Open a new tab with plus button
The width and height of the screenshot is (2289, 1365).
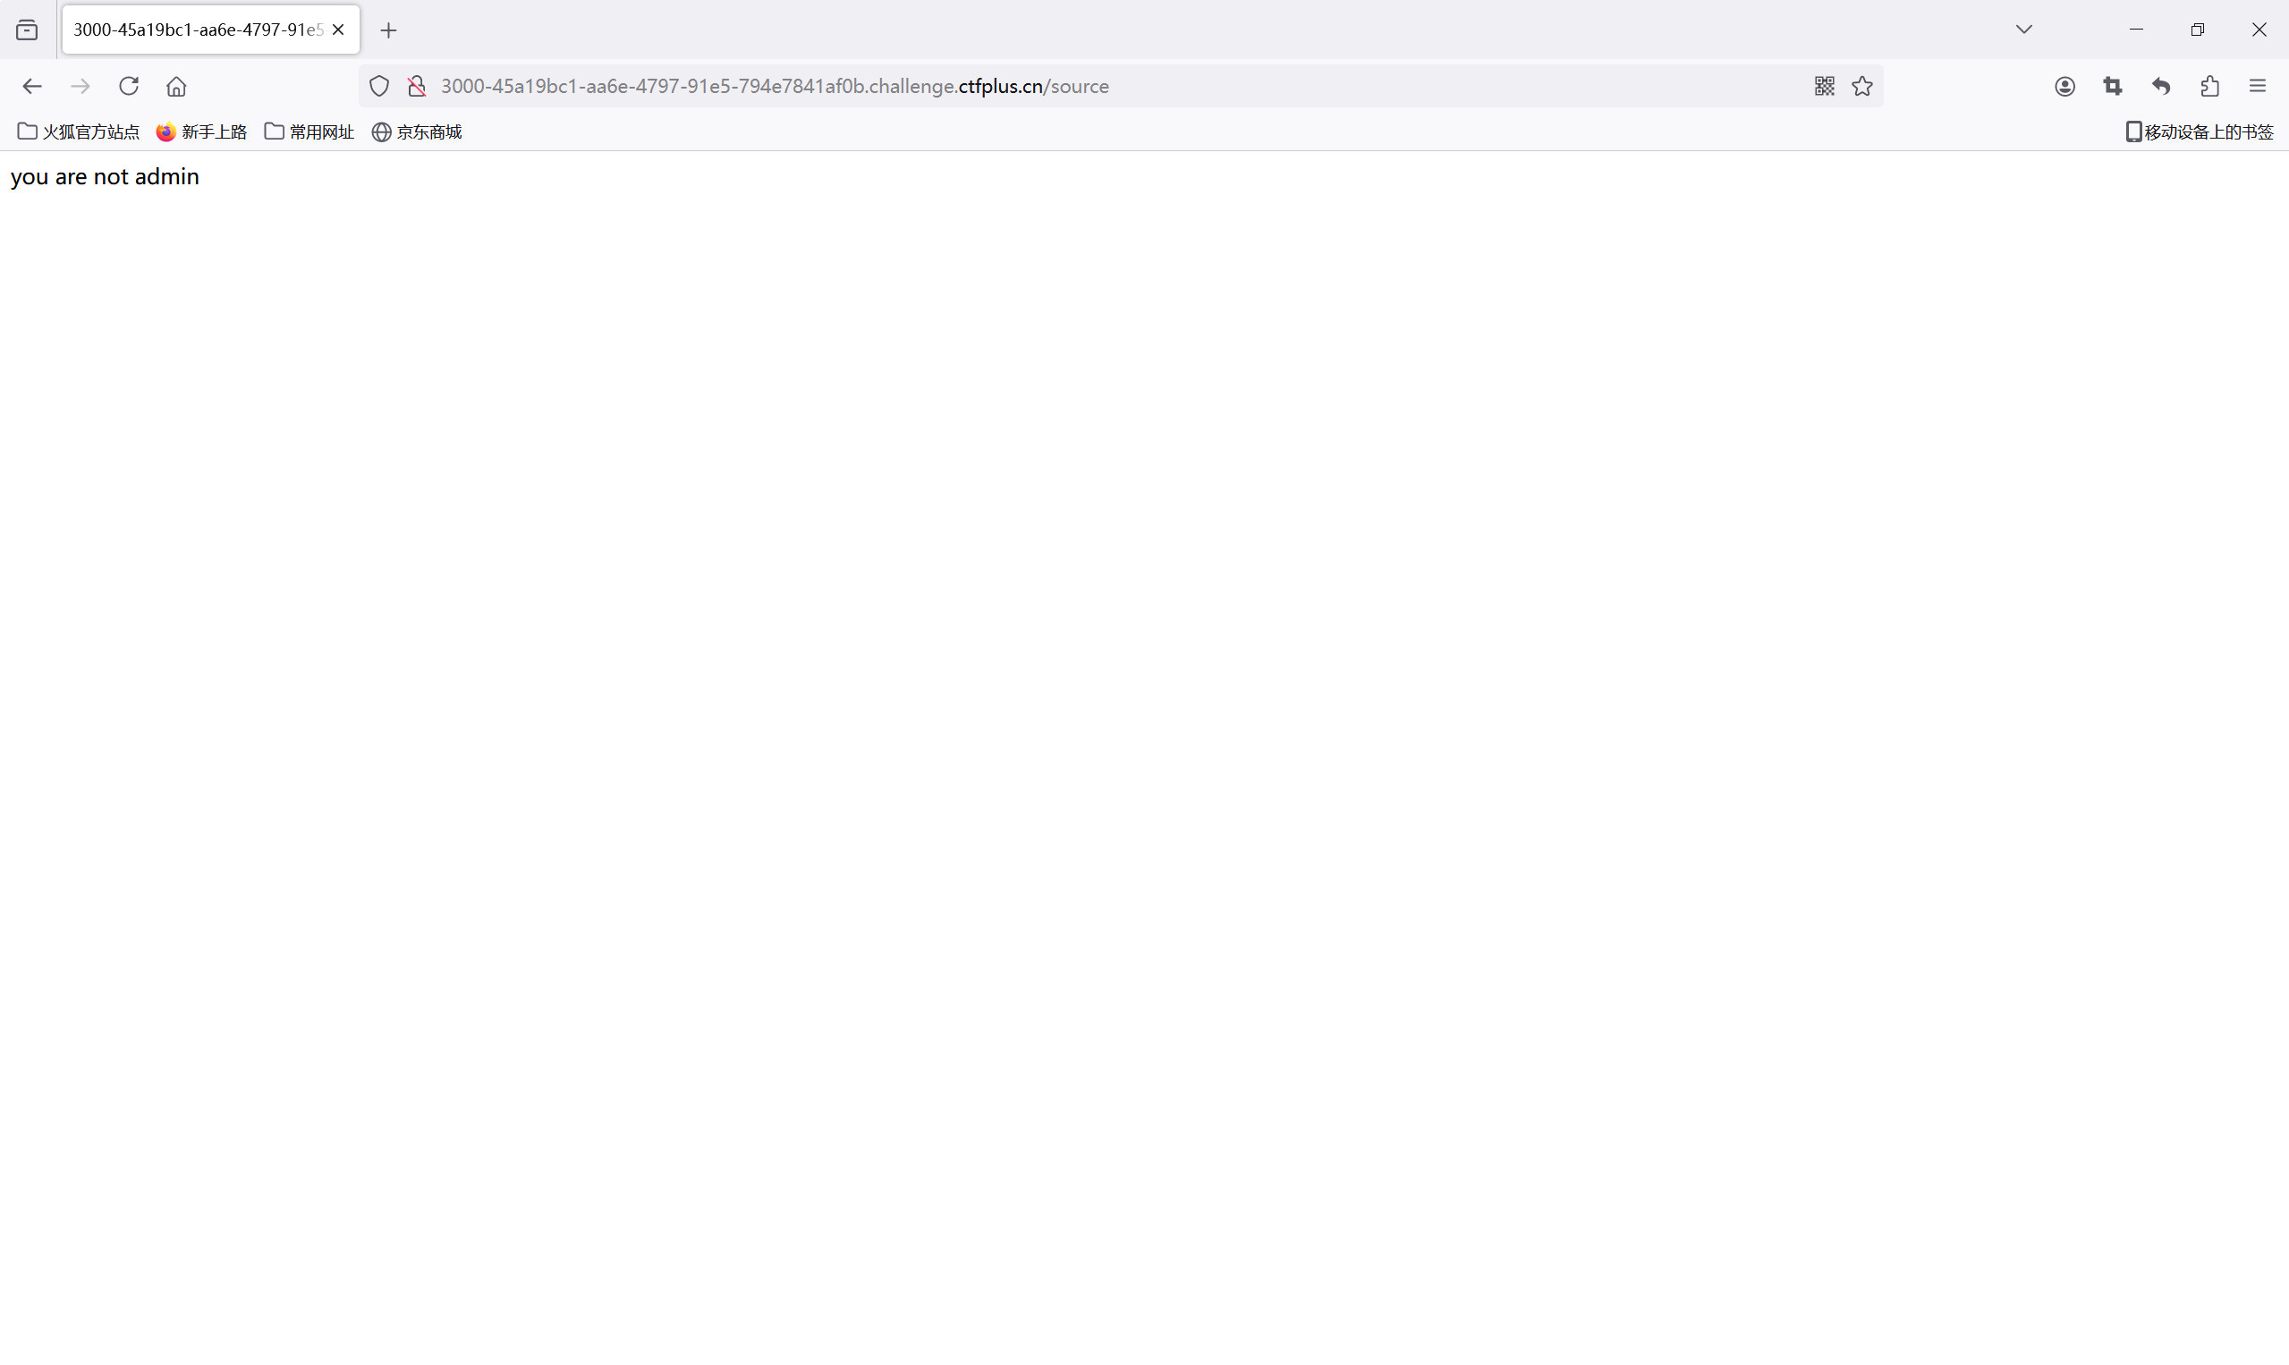pos(389,30)
